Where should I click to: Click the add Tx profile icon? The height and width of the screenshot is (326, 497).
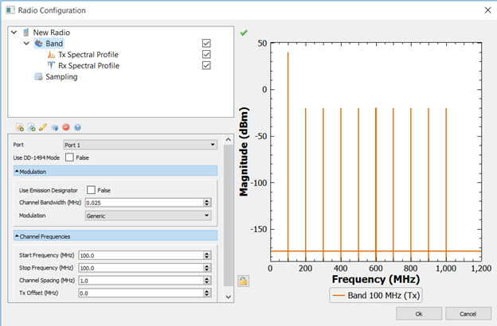(20, 127)
